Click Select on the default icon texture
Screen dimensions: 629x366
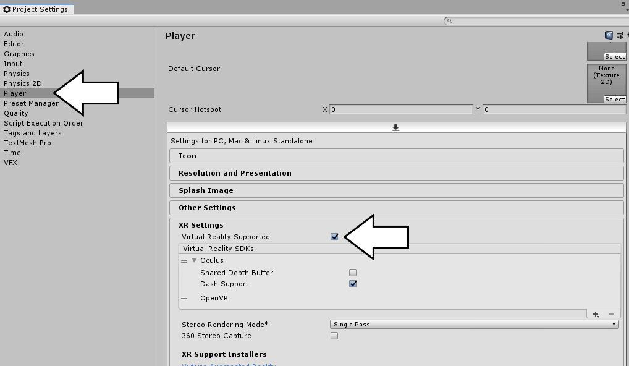(x=615, y=57)
